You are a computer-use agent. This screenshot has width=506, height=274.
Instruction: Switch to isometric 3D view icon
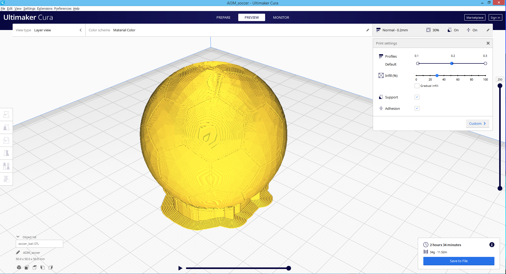point(19,267)
